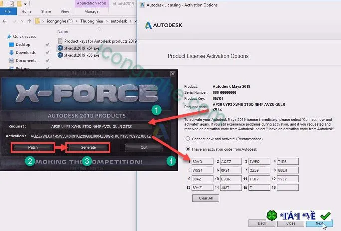Click the Request field in X-Force
This screenshot has width=341, height=231.
pyautogui.click(x=91, y=127)
